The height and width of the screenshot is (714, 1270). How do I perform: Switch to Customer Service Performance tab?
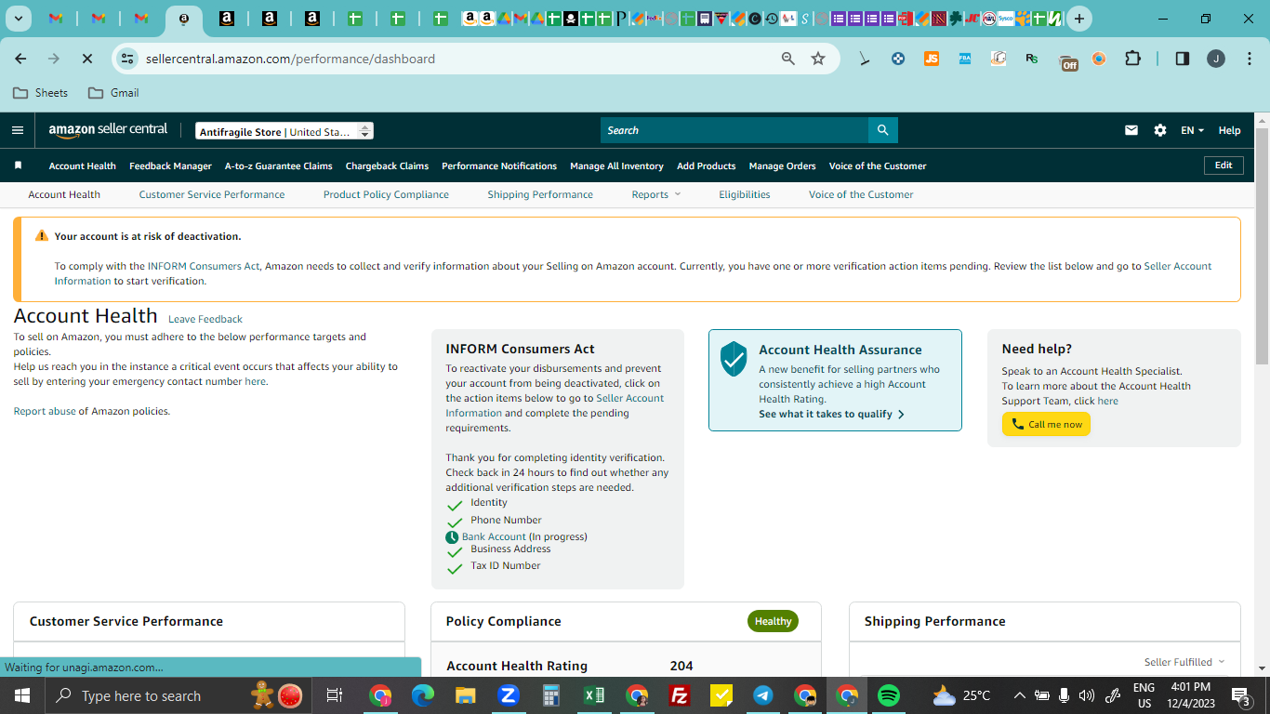pos(212,194)
